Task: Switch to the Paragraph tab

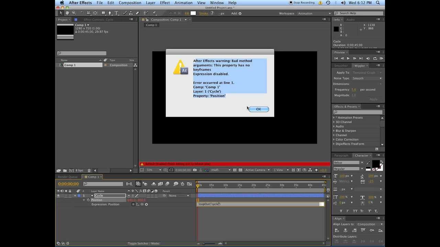Action: 341,155
